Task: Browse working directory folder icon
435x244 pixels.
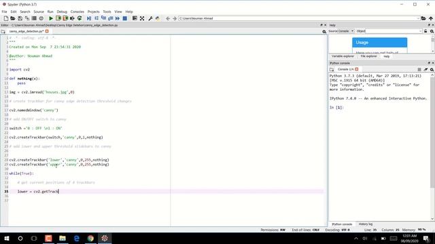Action: pyautogui.click(x=423, y=18)
